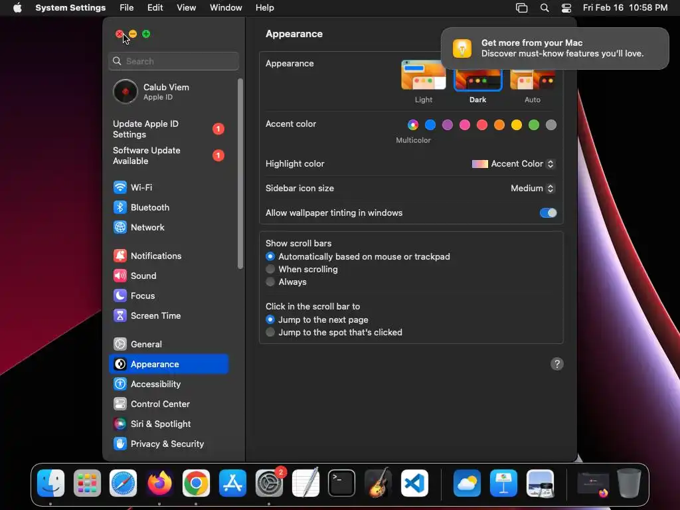Viewport: 680px width, 510px height.
Task: Open the View menu
Action: click(186, 8)
